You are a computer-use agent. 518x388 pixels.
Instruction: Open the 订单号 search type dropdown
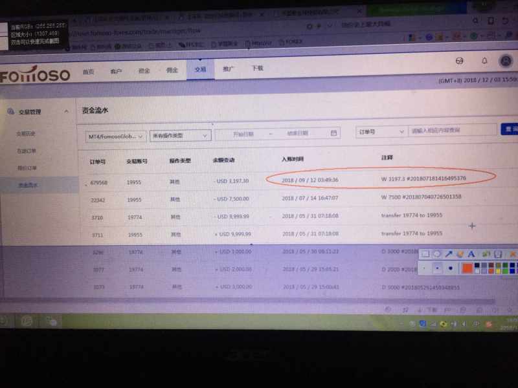point(381,131)
